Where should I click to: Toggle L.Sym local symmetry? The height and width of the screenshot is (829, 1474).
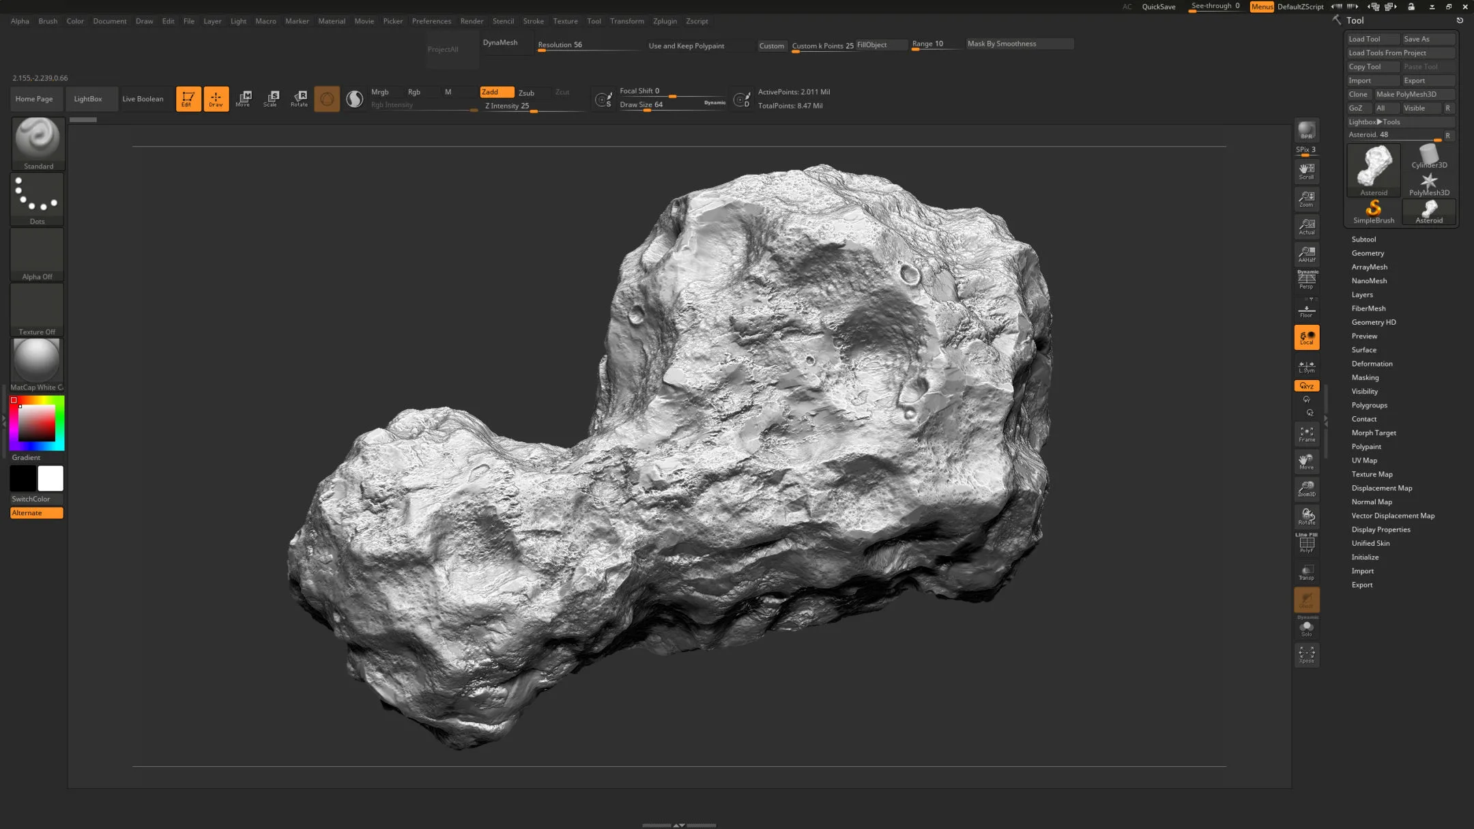tap(1306, 366)
